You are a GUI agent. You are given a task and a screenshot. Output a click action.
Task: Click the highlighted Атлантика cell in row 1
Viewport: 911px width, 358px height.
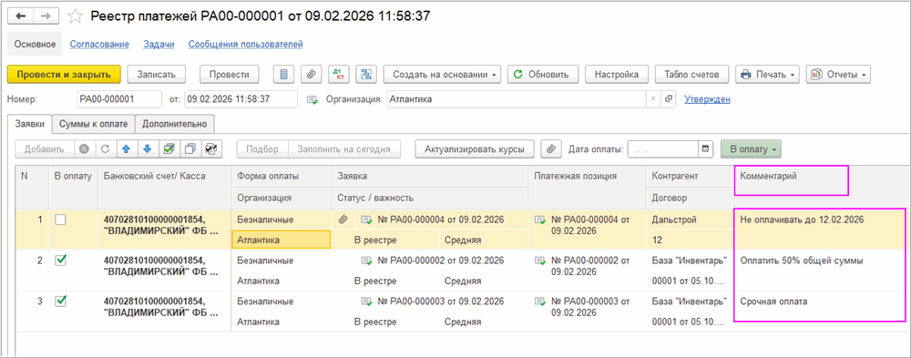[x=281, y=240]
